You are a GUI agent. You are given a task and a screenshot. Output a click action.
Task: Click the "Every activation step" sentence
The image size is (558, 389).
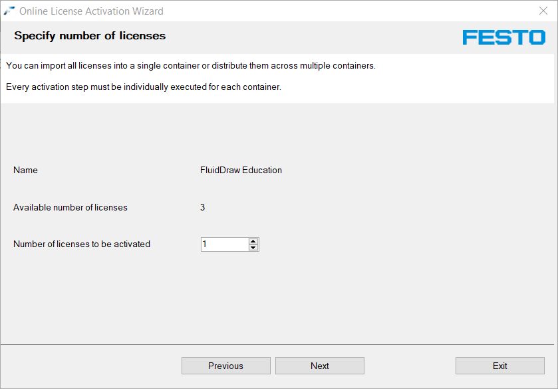[143, 87]
